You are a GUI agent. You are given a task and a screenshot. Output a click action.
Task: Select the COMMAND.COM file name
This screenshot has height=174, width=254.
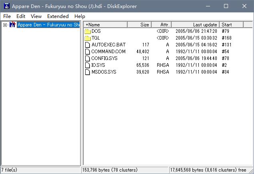tap(108, 52)
